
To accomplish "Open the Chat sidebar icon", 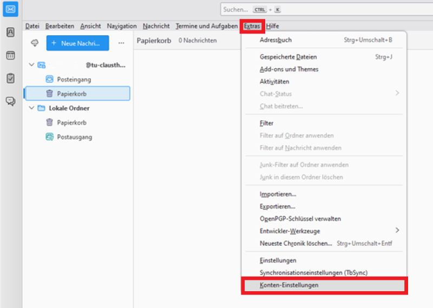I will point(10,101).
